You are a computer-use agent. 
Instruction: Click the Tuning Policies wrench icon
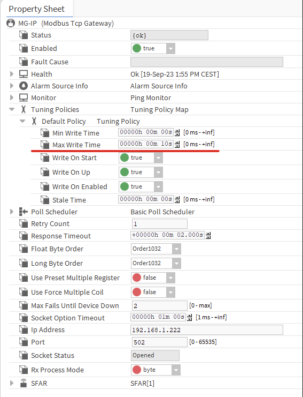(24, 109)
